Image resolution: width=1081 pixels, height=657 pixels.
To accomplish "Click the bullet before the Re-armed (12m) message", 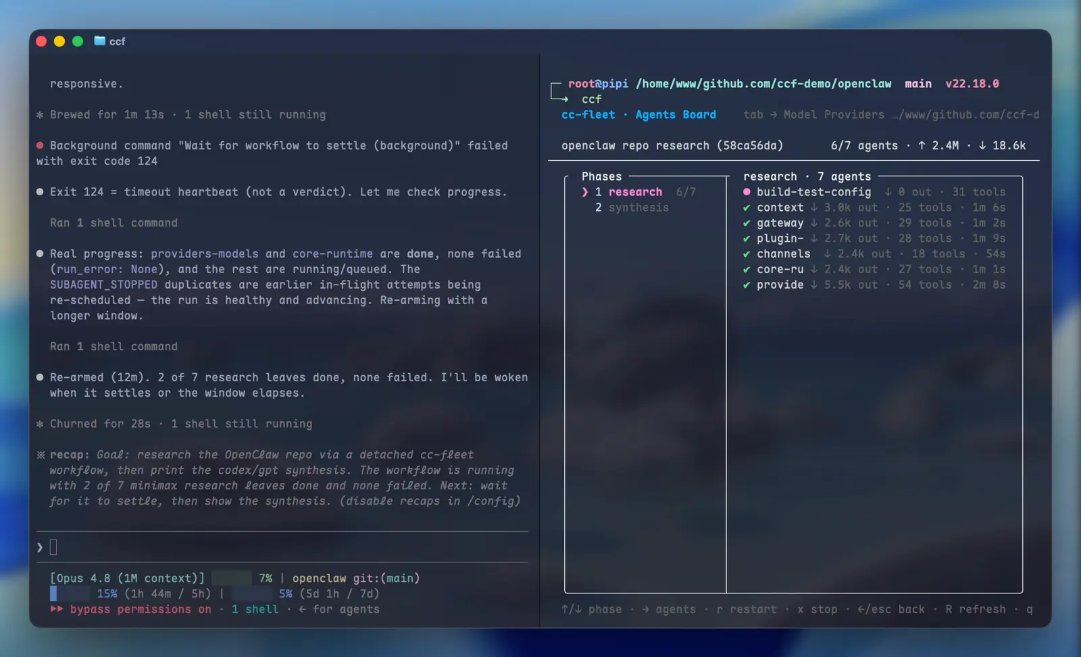I will pos(40,377).
